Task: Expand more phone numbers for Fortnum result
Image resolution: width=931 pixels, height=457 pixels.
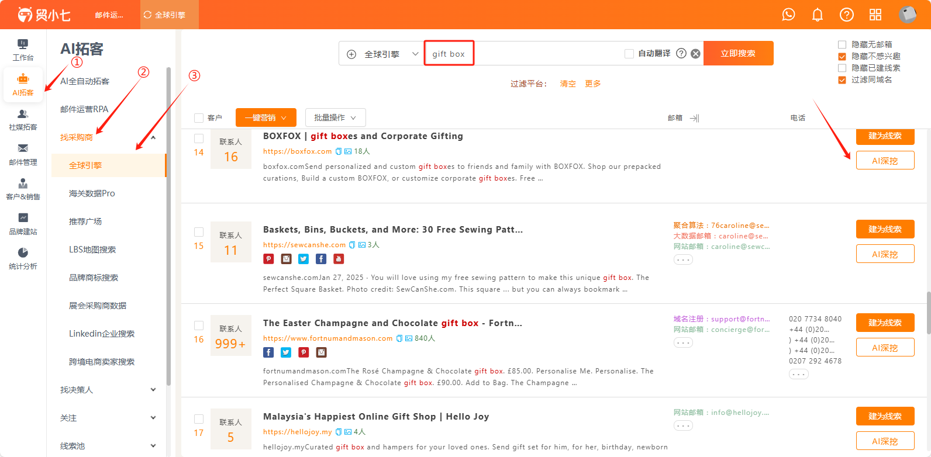Action: 799,374
